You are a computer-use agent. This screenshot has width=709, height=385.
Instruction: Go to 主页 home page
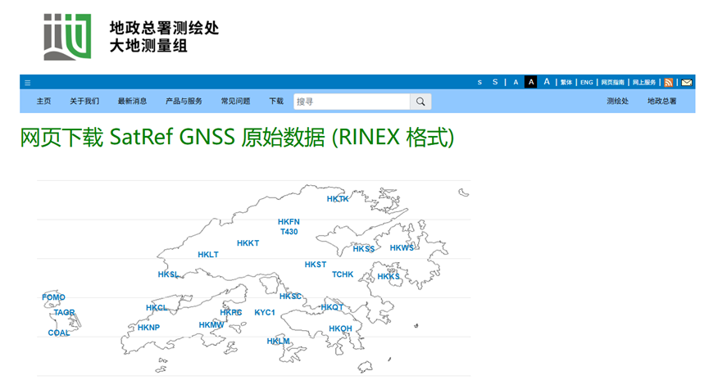pyautogui.click(x=43, y=102)
